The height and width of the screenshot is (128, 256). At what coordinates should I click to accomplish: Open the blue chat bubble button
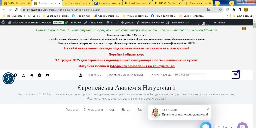click(x=206, y=125)
